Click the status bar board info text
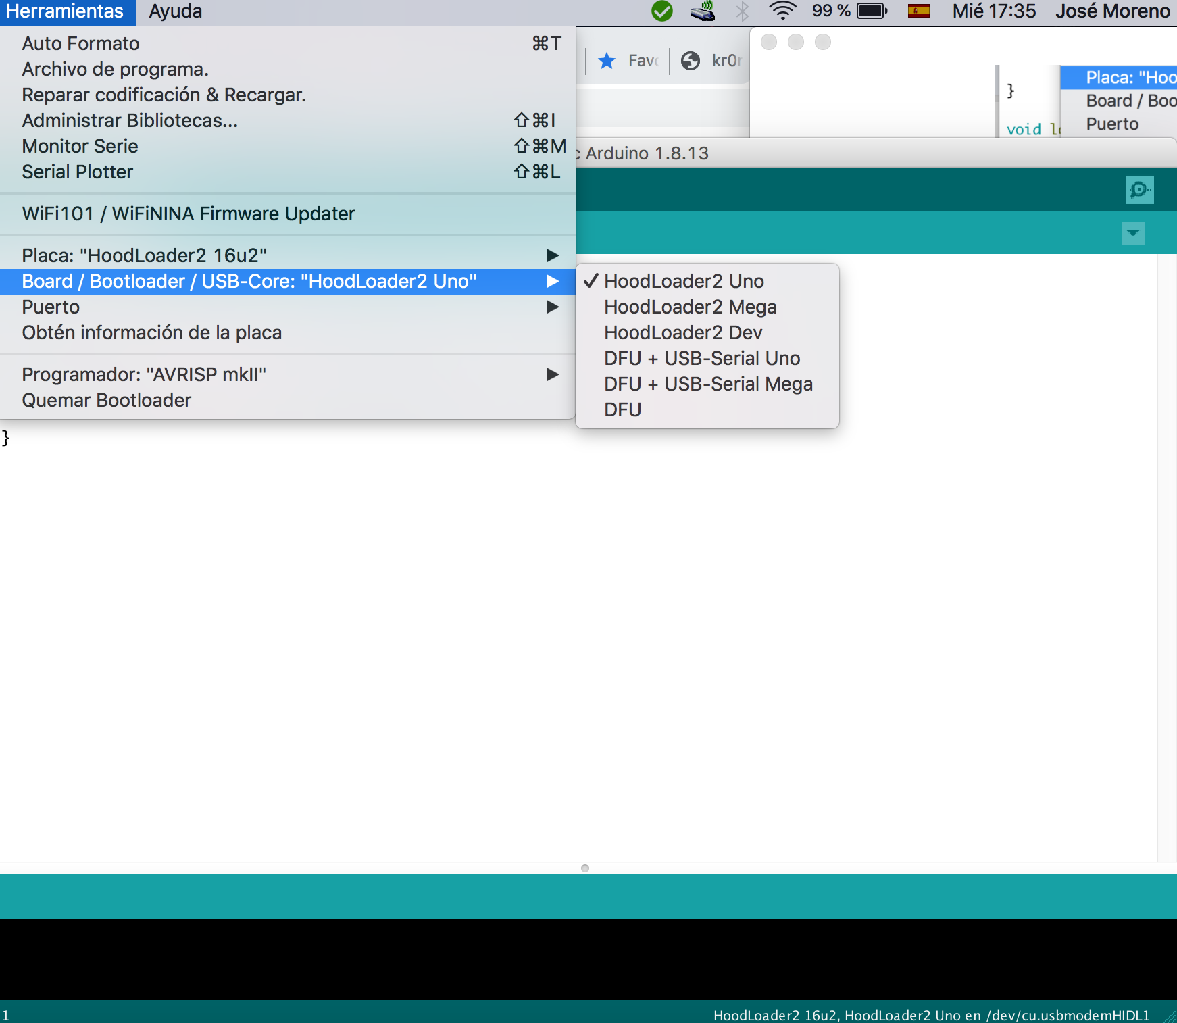This screenshot has height=1023, width=1177. click(932, 1015)
